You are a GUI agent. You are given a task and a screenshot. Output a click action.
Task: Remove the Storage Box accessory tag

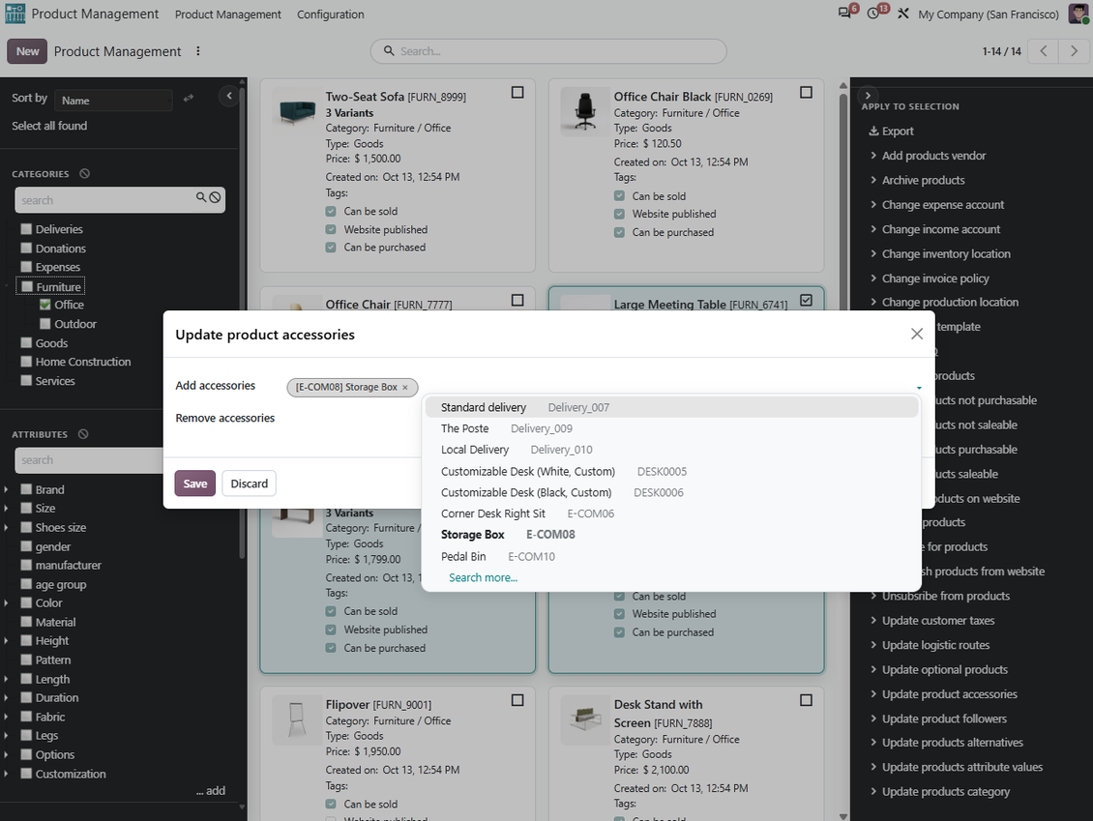(x=405, y=388)
